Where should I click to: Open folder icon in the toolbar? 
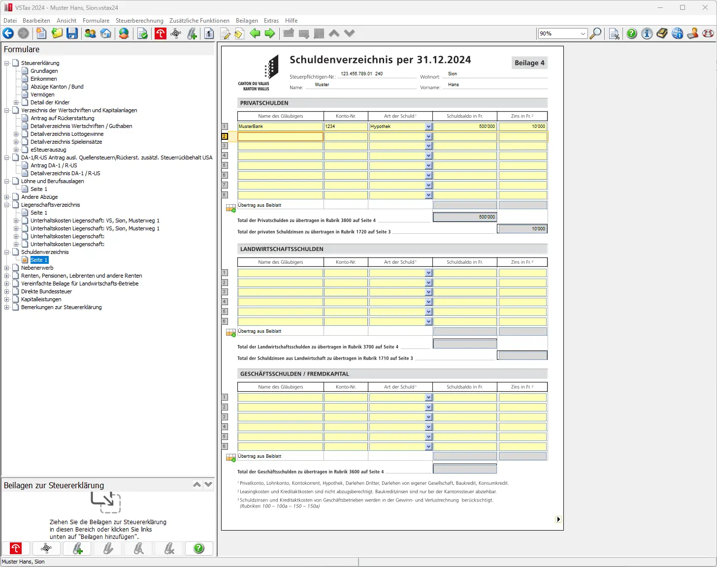point(57,33)
